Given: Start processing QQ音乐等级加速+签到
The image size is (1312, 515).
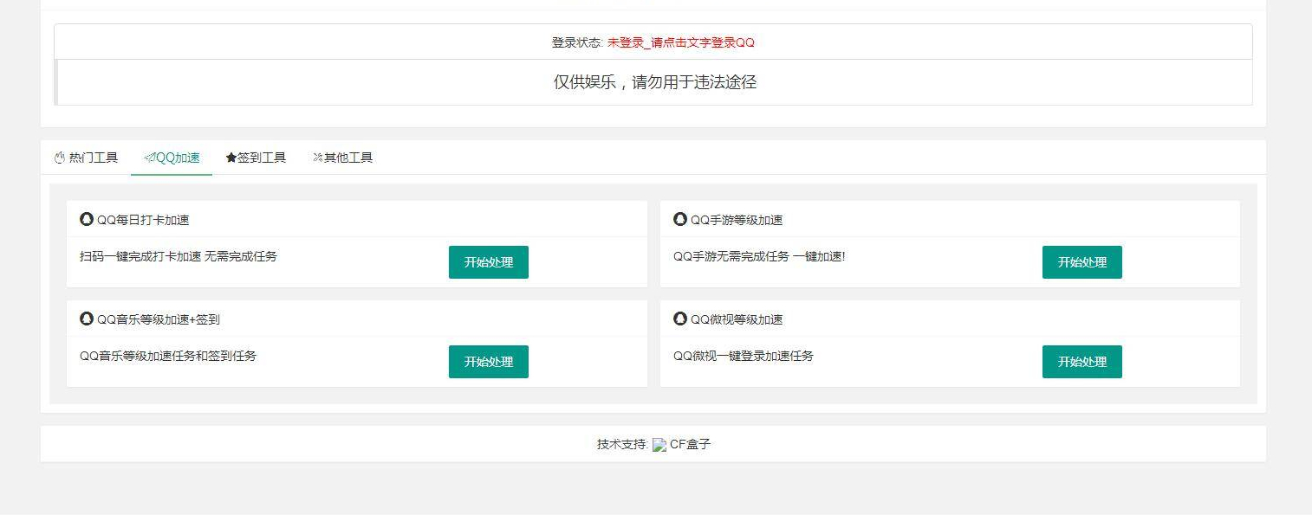Looking at the screenshot, I should pos(489,362).
